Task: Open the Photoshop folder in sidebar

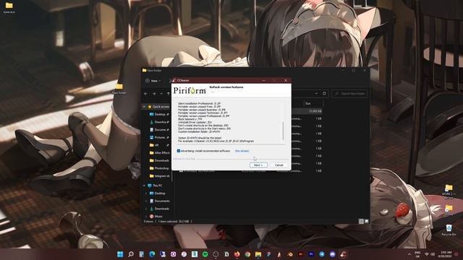Action: pyautogui.click(x=160, y=168)
